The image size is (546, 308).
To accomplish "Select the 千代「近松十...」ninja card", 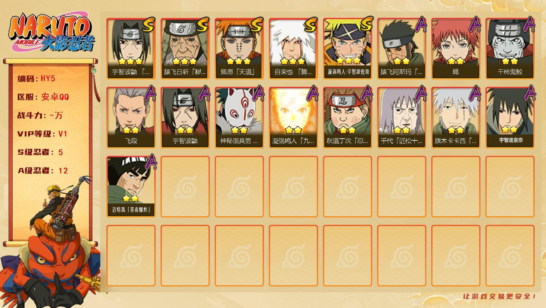I will tap(401, 118).
